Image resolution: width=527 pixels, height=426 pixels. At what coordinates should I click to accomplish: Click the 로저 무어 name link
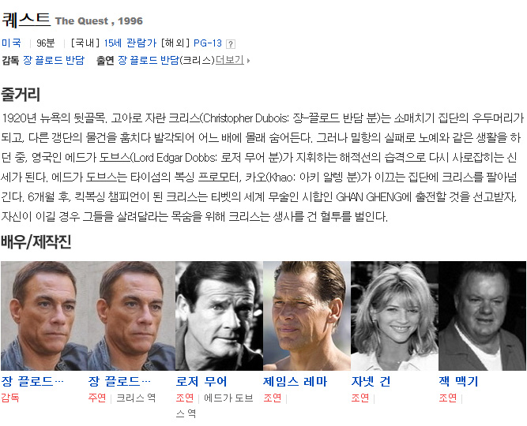tap(201, 381)
